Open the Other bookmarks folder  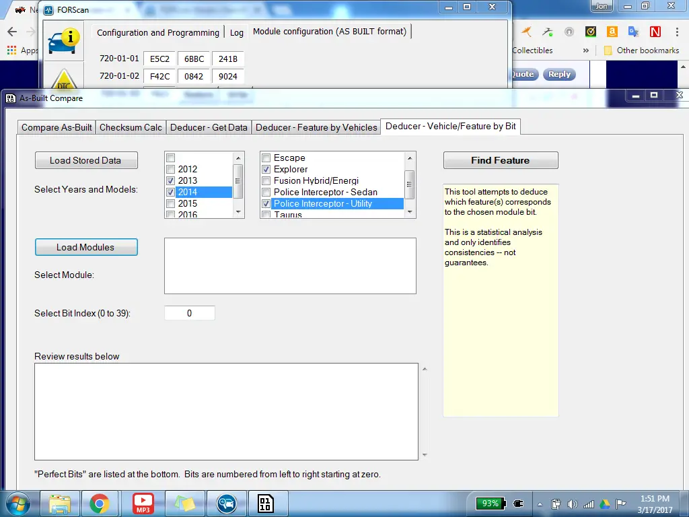641,50
